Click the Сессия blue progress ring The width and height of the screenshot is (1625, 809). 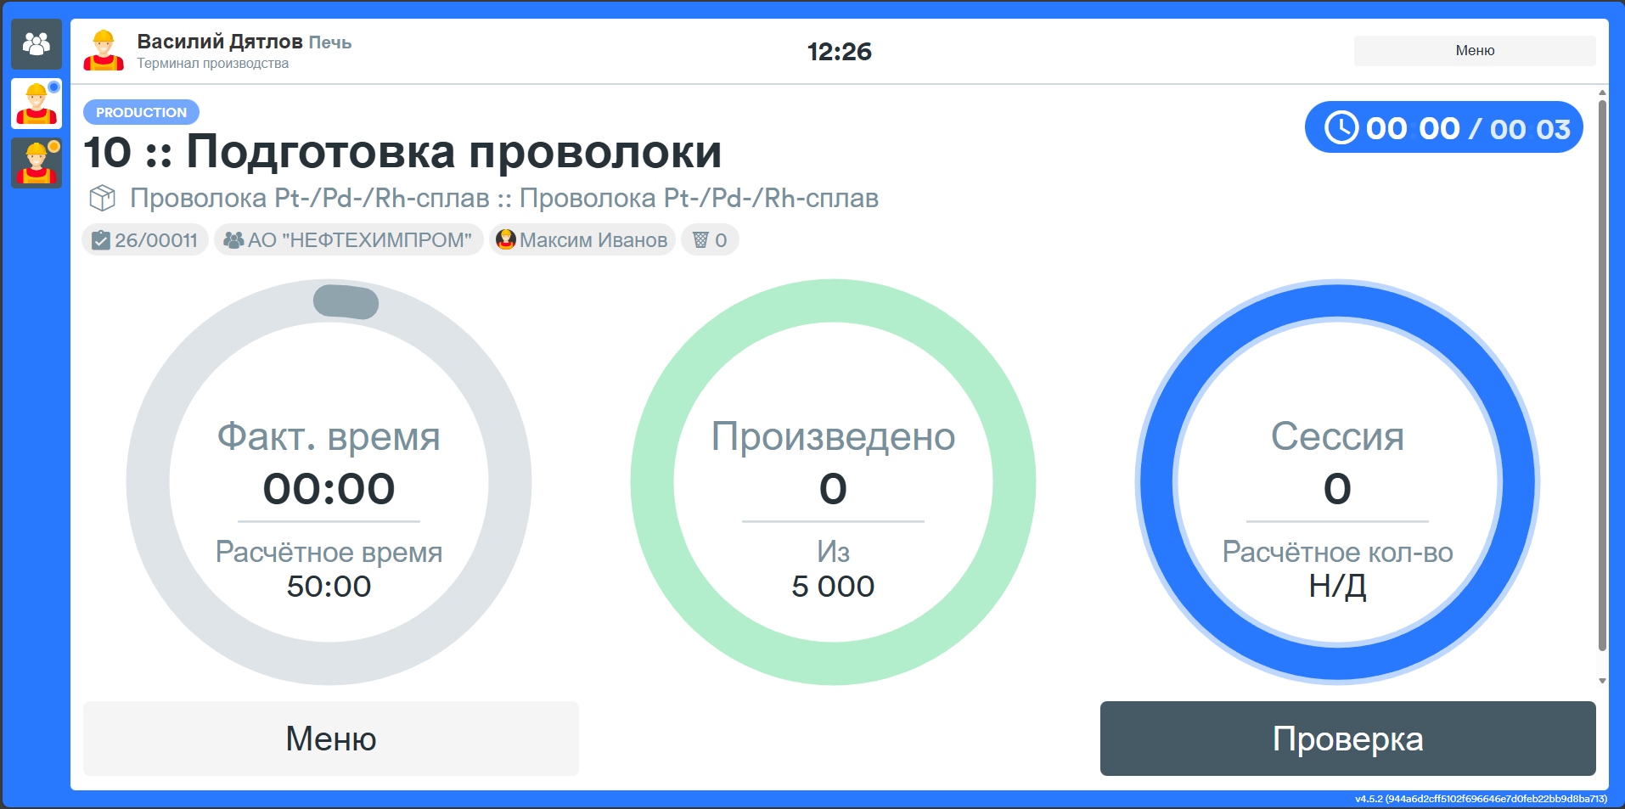1337,482
